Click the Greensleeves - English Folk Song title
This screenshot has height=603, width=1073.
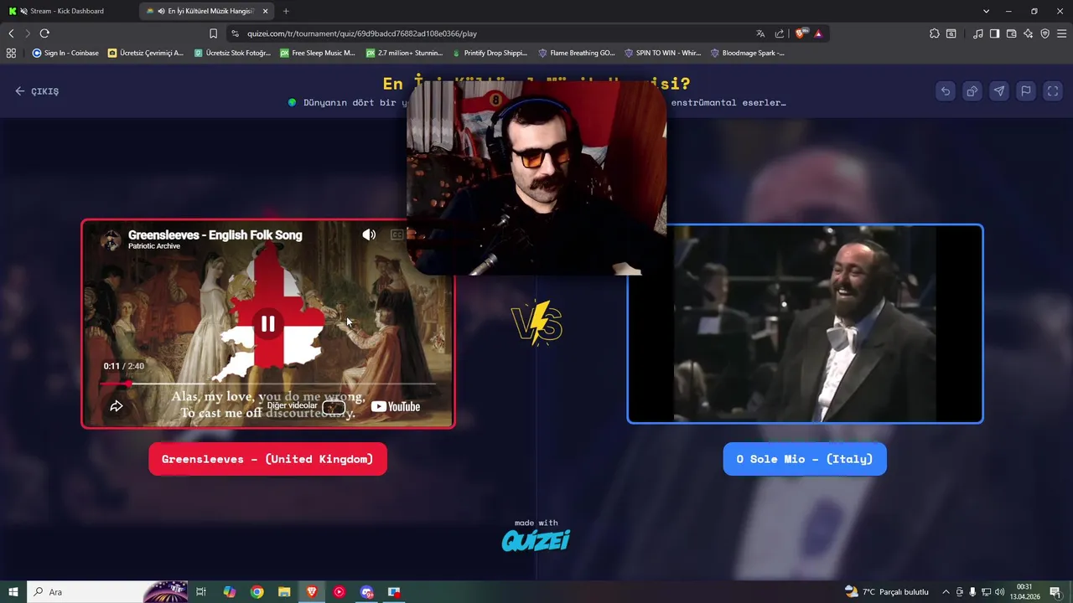[215, 235]
